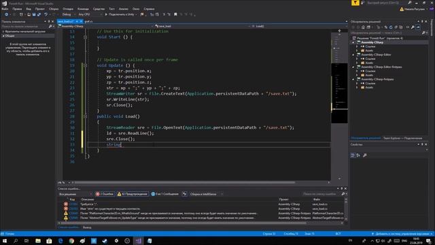Collapse the Assembly-CSharp project node
The image size is (435, 245).
click(353, 42)
